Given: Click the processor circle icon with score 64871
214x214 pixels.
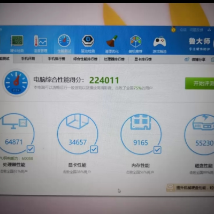Looking at the screenshot, I should point(15,134).
